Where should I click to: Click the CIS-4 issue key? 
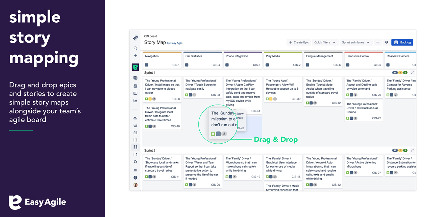pos(216,65)
